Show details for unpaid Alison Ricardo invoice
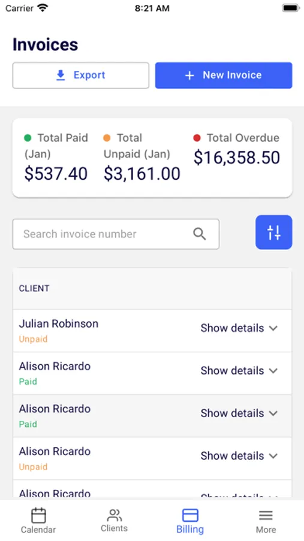This screenshot has height=541, width=304. 239,456
